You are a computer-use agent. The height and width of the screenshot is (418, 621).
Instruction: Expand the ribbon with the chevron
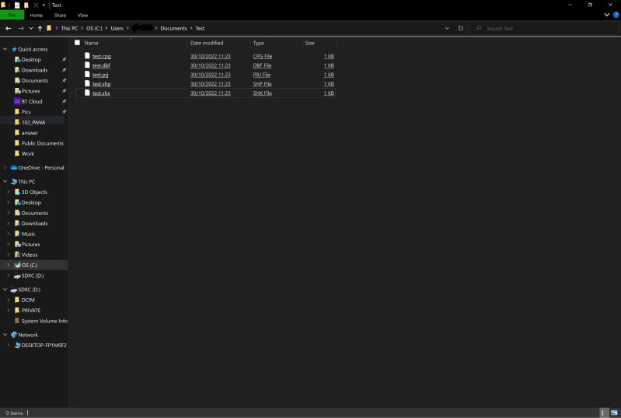click(x=607, y=15)
